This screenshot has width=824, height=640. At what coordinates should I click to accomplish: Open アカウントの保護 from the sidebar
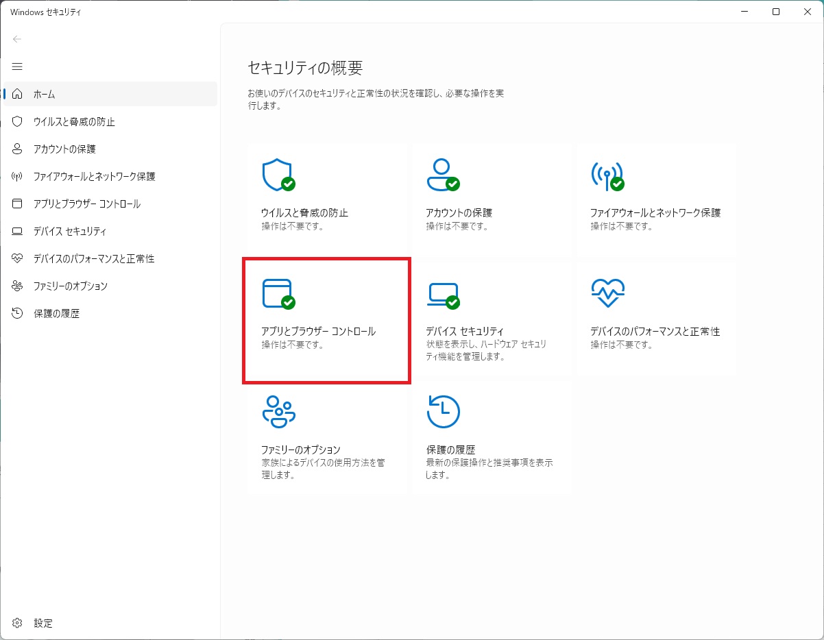pos(110,149)
